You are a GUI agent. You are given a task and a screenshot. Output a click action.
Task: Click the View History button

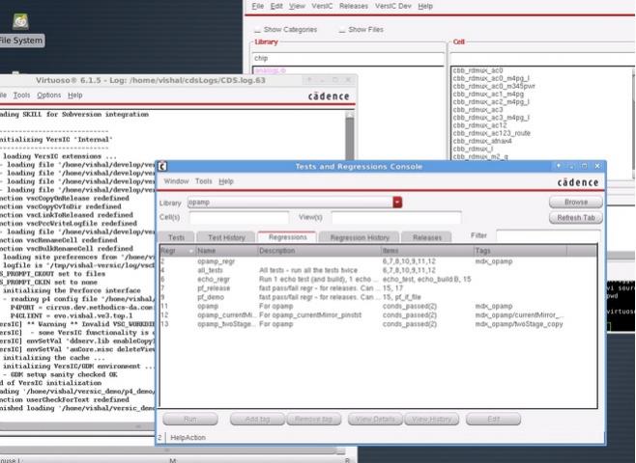coord(431,420)
